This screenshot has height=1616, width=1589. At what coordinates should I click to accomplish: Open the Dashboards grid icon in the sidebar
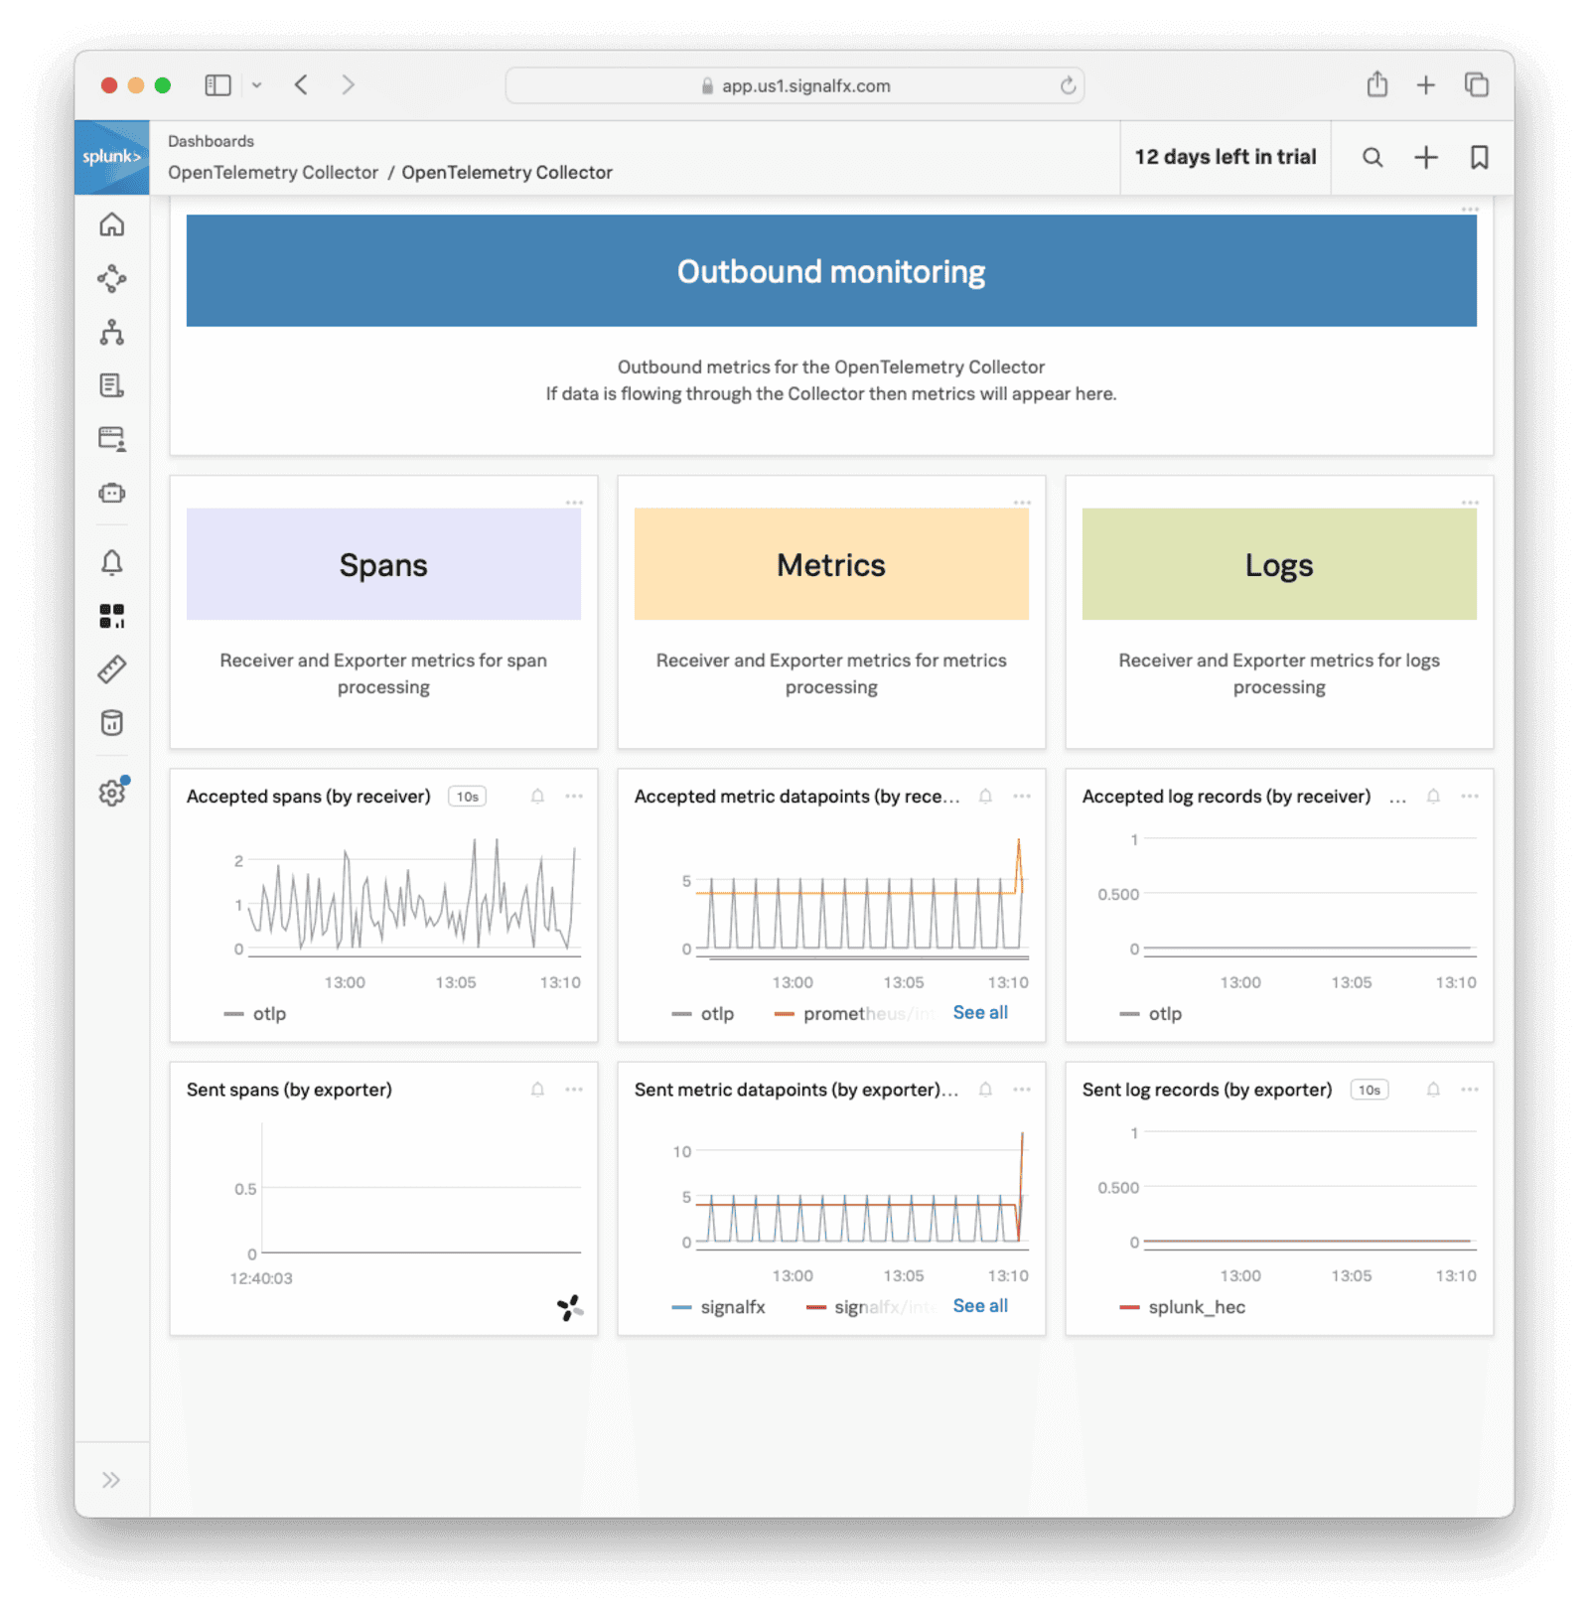tap(111, 616)
